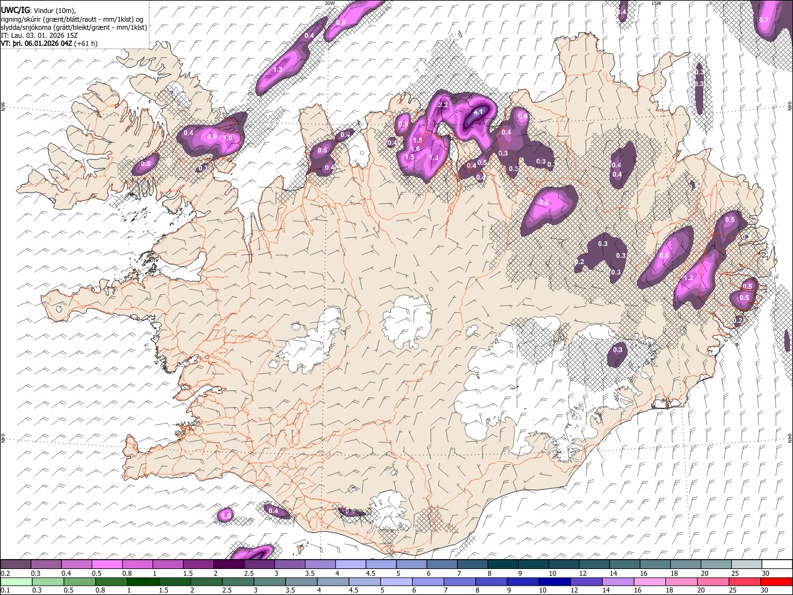This screenshot has width=793, height=595.
Task: Click the 'rigning/skúrir' legend description line
Action: [73, 19]
